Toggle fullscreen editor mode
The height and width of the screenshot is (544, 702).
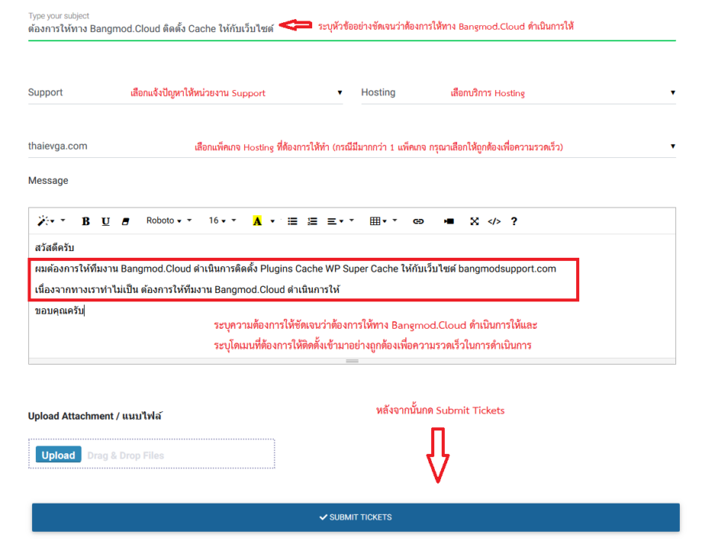475,221
